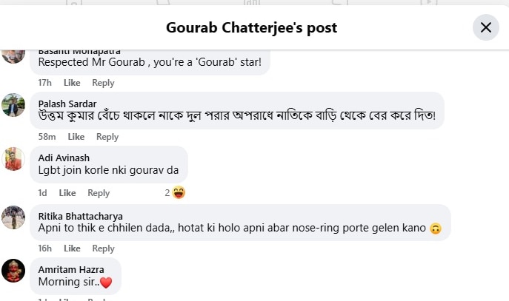Screen dimensions: 509x301
Task: Reply to the 'Gourab star' comment
Action: tap(103, 83)
